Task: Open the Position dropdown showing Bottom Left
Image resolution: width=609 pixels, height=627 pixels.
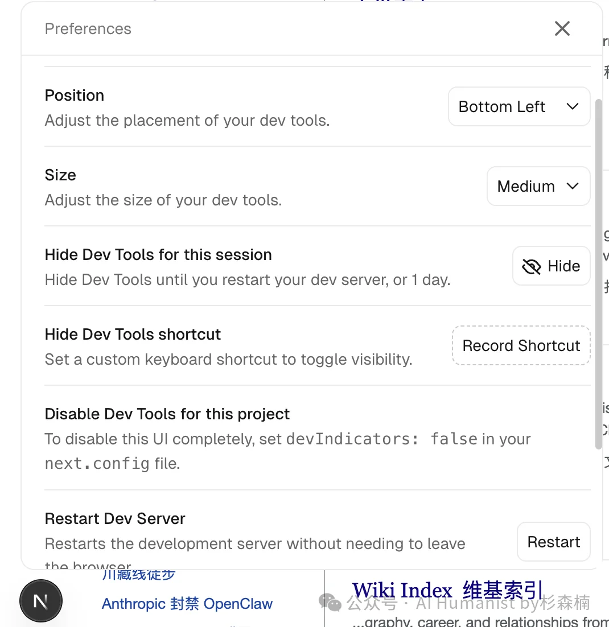Action: pyautogui.click(x=519, y=106)
